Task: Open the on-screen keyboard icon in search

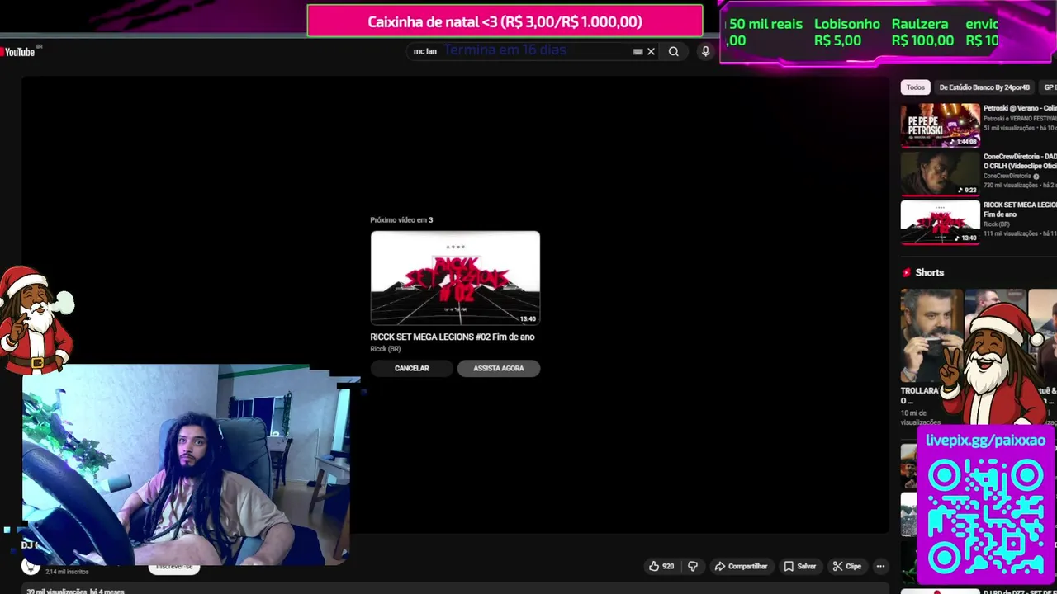Action: (638, 51)
